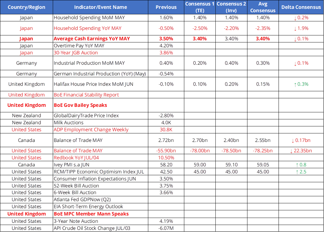Select the -0.54% previous value

(166, 74)
